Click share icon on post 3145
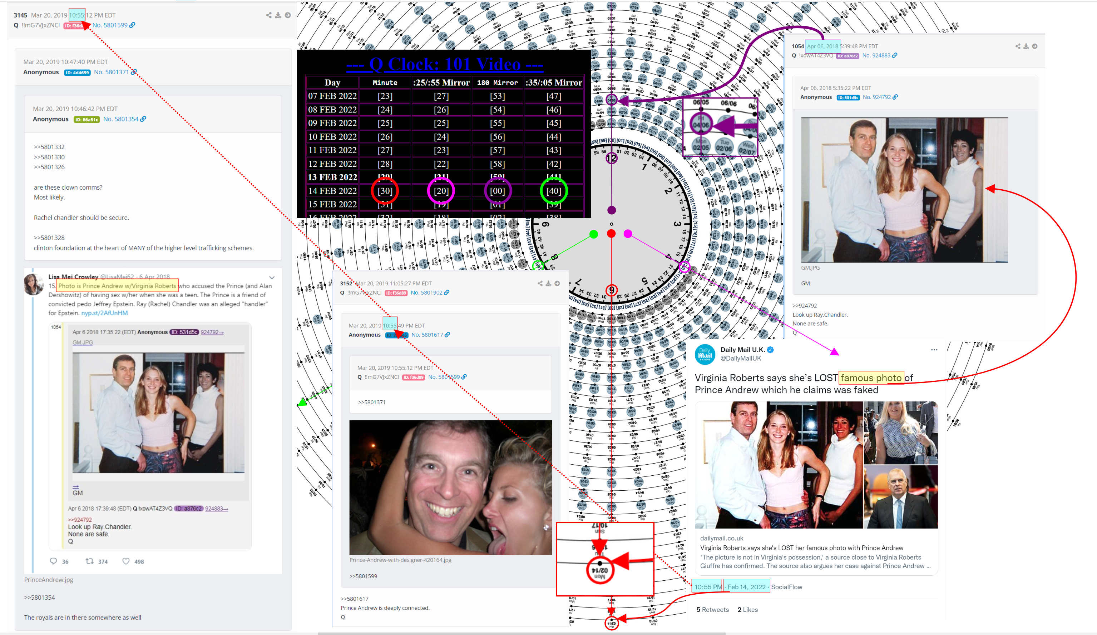 [x=268, y=15]
